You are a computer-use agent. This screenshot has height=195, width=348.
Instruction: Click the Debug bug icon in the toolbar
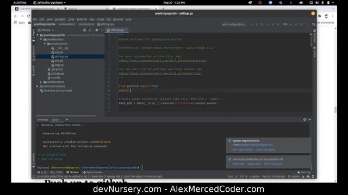(x=257, y=24)
